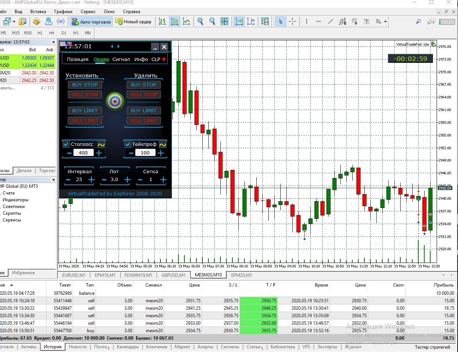Switch chart to Japanese candlesticks
This screenshot has width=458, height=352.
(174, 21)
